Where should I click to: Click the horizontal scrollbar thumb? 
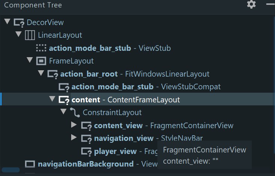pyautogui.click(x=10, y=170)
